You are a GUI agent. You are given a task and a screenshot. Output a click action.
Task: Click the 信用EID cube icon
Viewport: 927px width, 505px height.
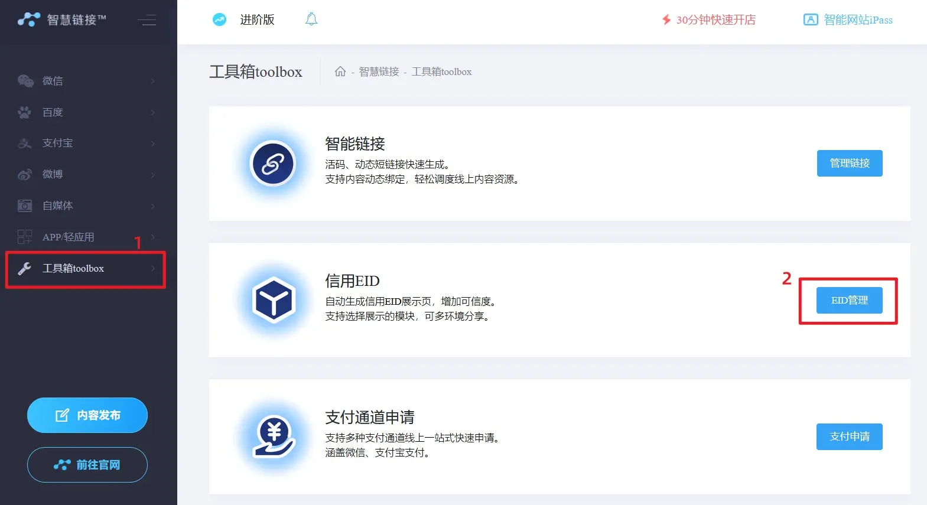272,300
